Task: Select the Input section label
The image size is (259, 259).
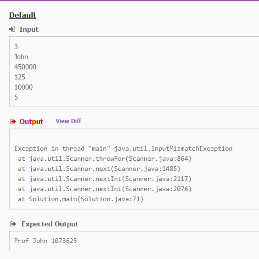Action: point(29,29)
